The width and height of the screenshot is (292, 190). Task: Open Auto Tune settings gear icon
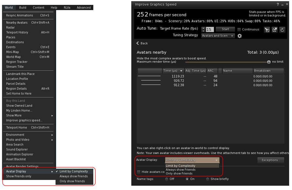point(239,36)
